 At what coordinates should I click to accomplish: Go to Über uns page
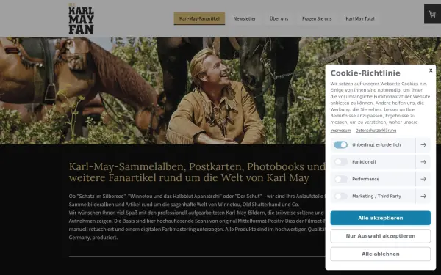coord(279,18)
